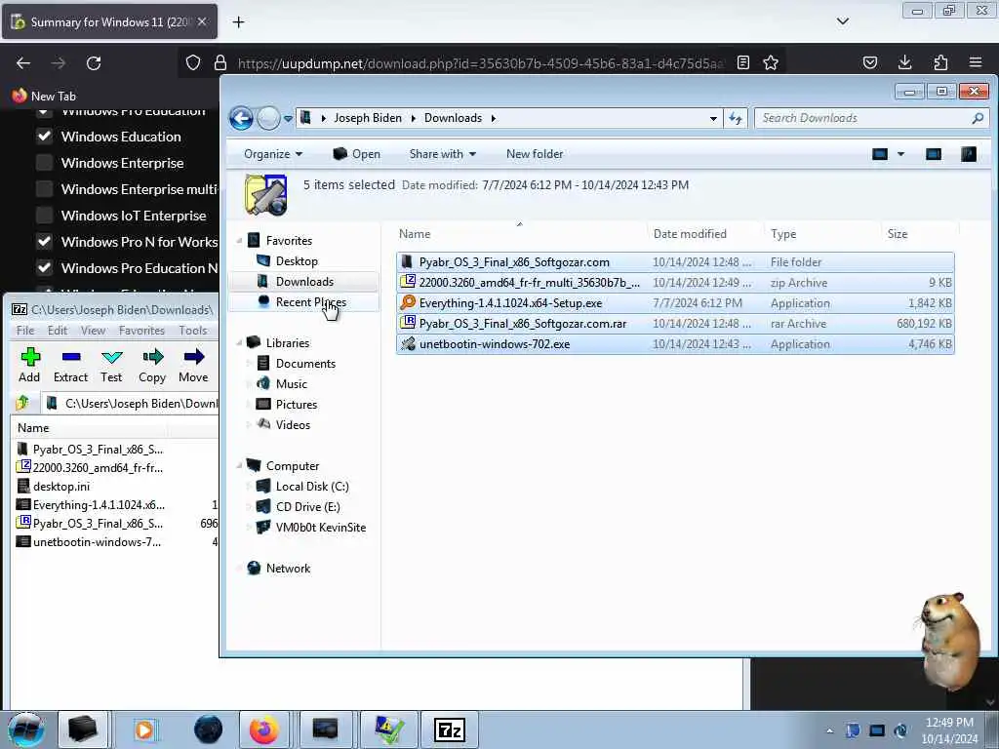Image resolution: width=999 pixels, height=749 pixels.
Task: Check the Windows Enterprise checkbox
Action: tap(44, 163)
